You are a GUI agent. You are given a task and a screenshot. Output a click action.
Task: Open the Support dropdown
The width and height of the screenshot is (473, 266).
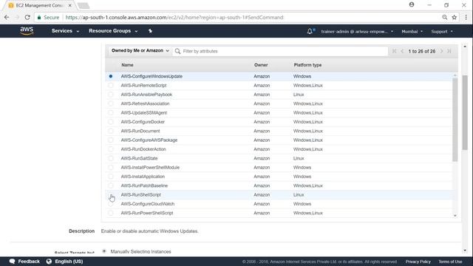tap(442, 31)
